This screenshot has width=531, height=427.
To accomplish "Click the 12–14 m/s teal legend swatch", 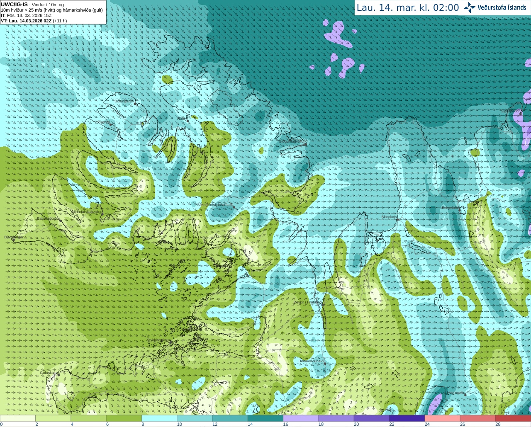I will pyautogui.click(x=230, y=418).
